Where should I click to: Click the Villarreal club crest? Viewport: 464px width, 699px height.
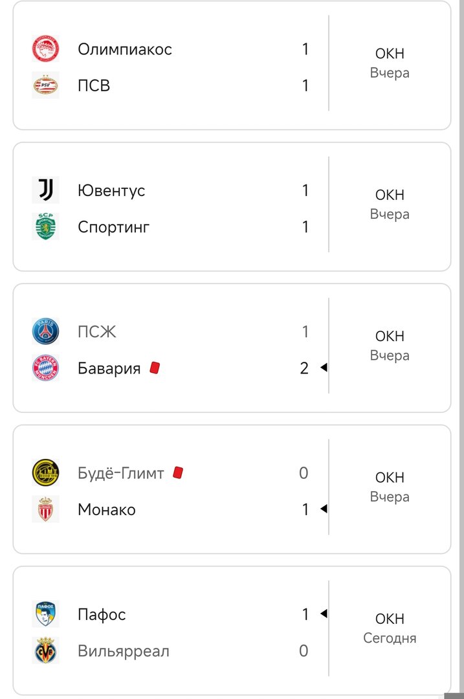pyautogui.click(x=45, y=650)
